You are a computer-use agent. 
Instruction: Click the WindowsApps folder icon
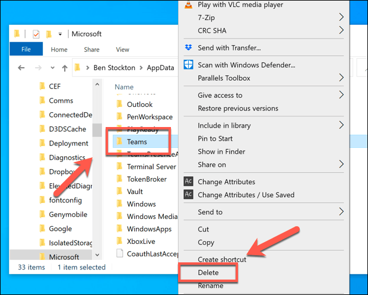119,229
